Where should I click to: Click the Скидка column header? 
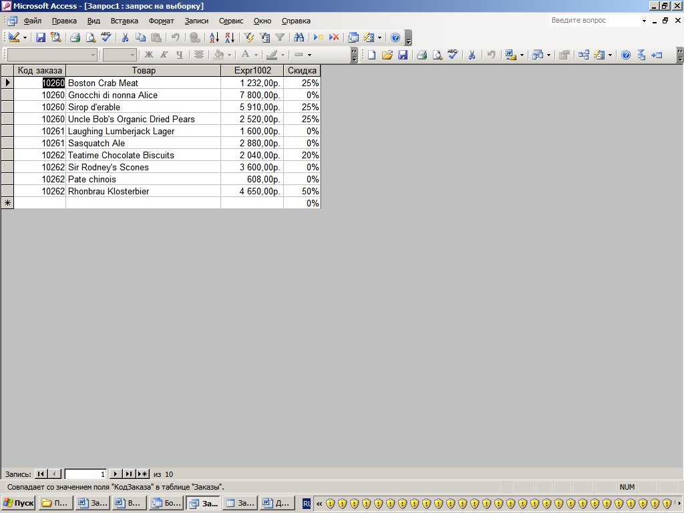click(302, 70)
